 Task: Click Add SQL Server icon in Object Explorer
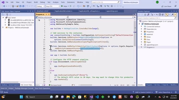(7, 14)
